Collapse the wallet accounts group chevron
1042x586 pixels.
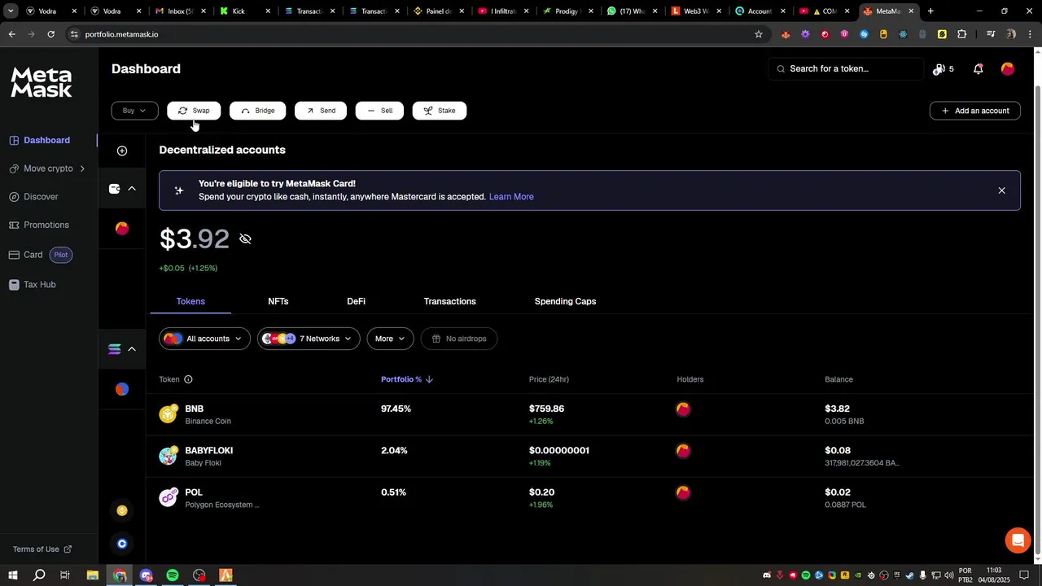coord(132,189)
